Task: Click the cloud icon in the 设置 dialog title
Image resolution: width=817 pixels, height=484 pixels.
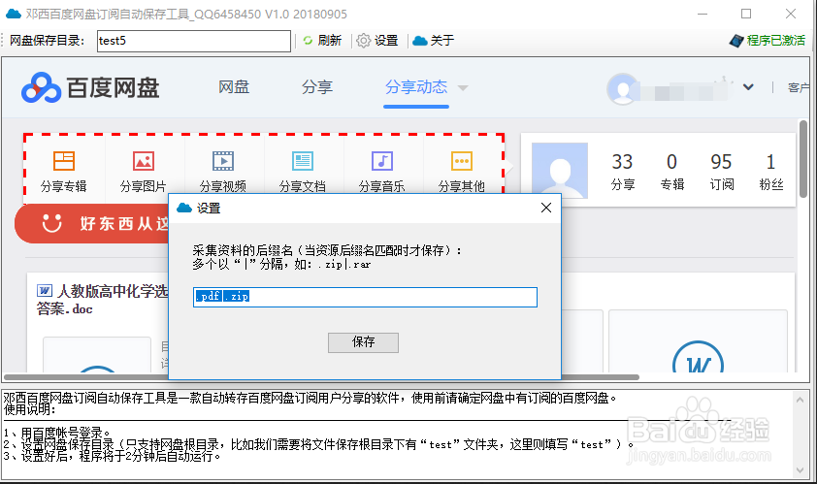Action: point(184,208)
